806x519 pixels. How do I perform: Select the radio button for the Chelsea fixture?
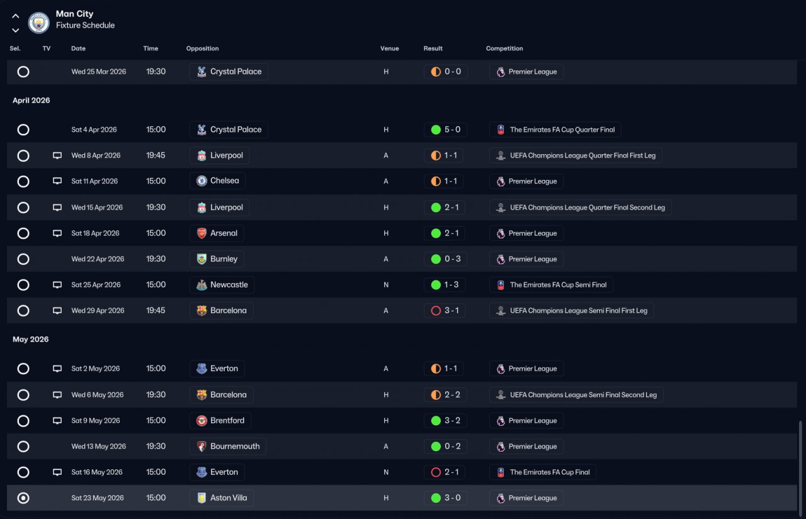23,181
